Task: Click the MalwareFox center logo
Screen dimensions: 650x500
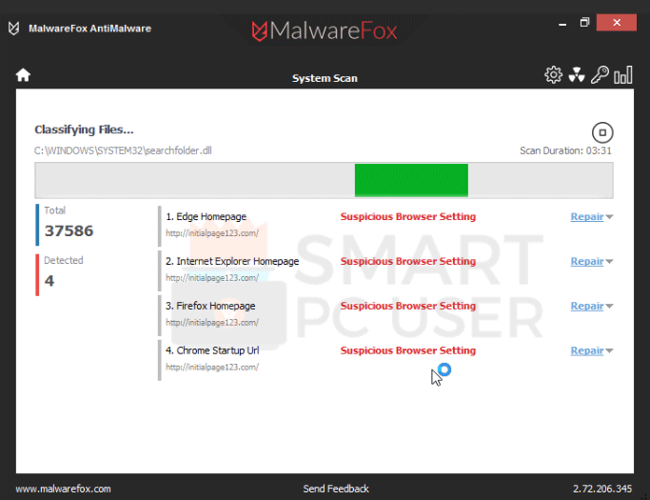Action: [325, 30]
